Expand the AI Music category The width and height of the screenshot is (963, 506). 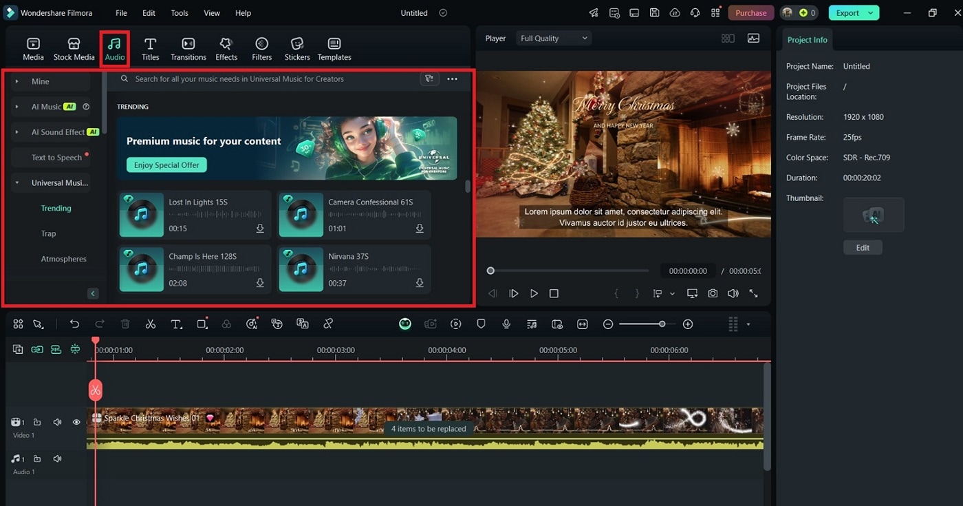[x=17, y=107]
